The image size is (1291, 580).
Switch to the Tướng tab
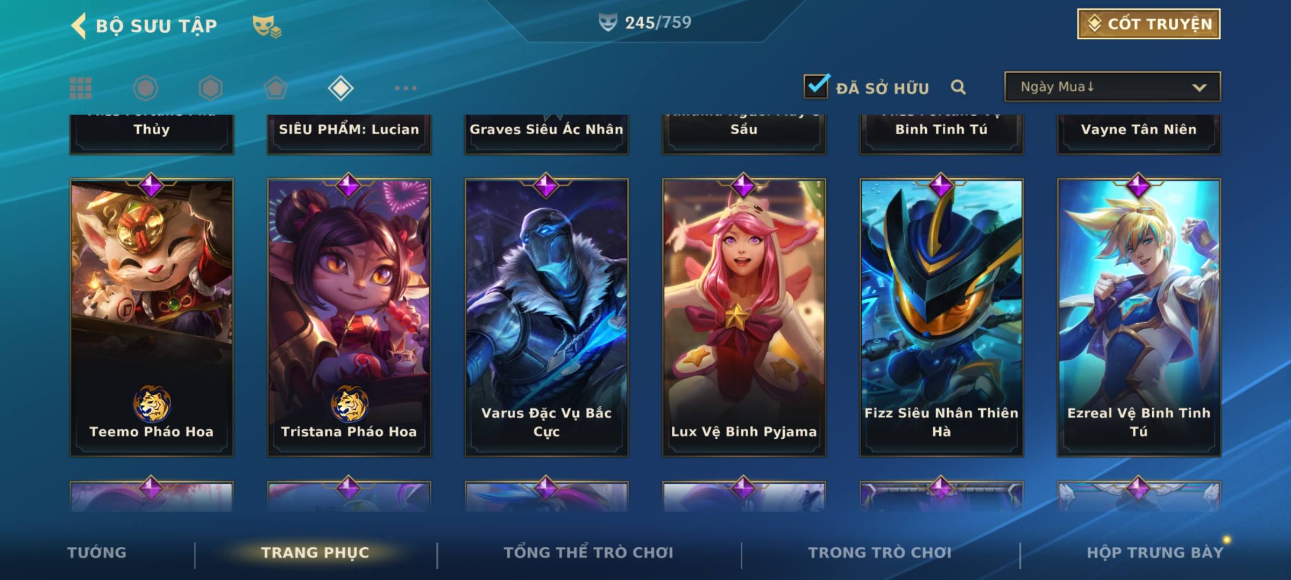coord(97,553)
